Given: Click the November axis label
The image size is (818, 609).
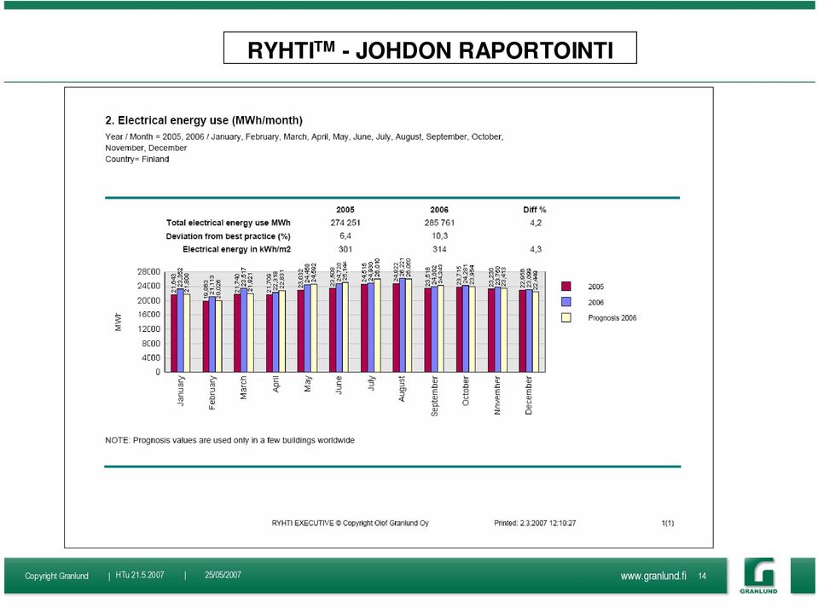Looking at the screenshot, I should click(496, 395).
